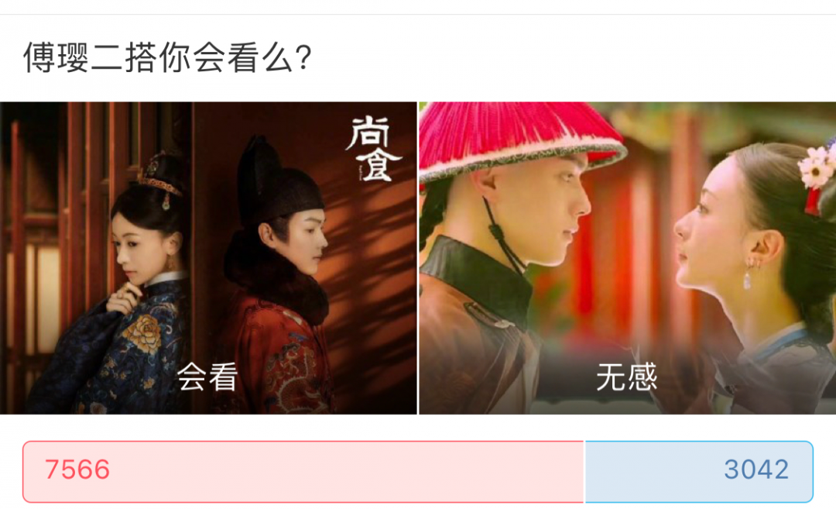The image size is (836, 509).
Task: Click the 会看 label text
Action: 207,377
